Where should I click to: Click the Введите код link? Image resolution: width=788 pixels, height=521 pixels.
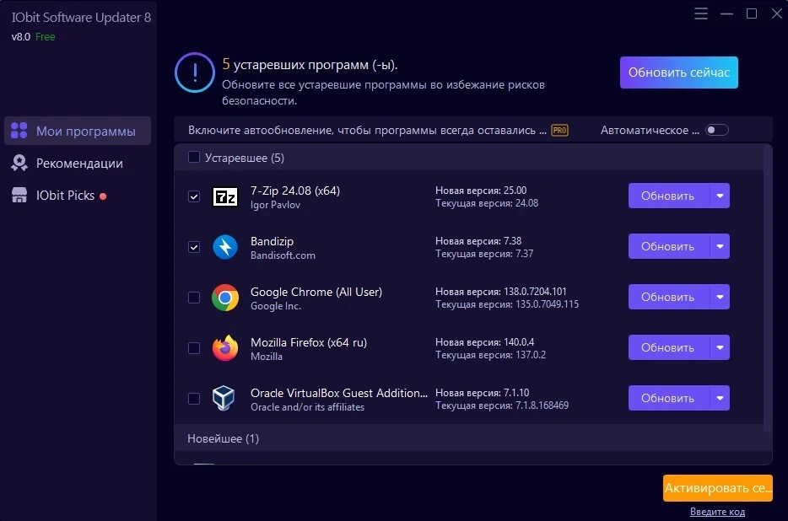(x=717, y=512)
